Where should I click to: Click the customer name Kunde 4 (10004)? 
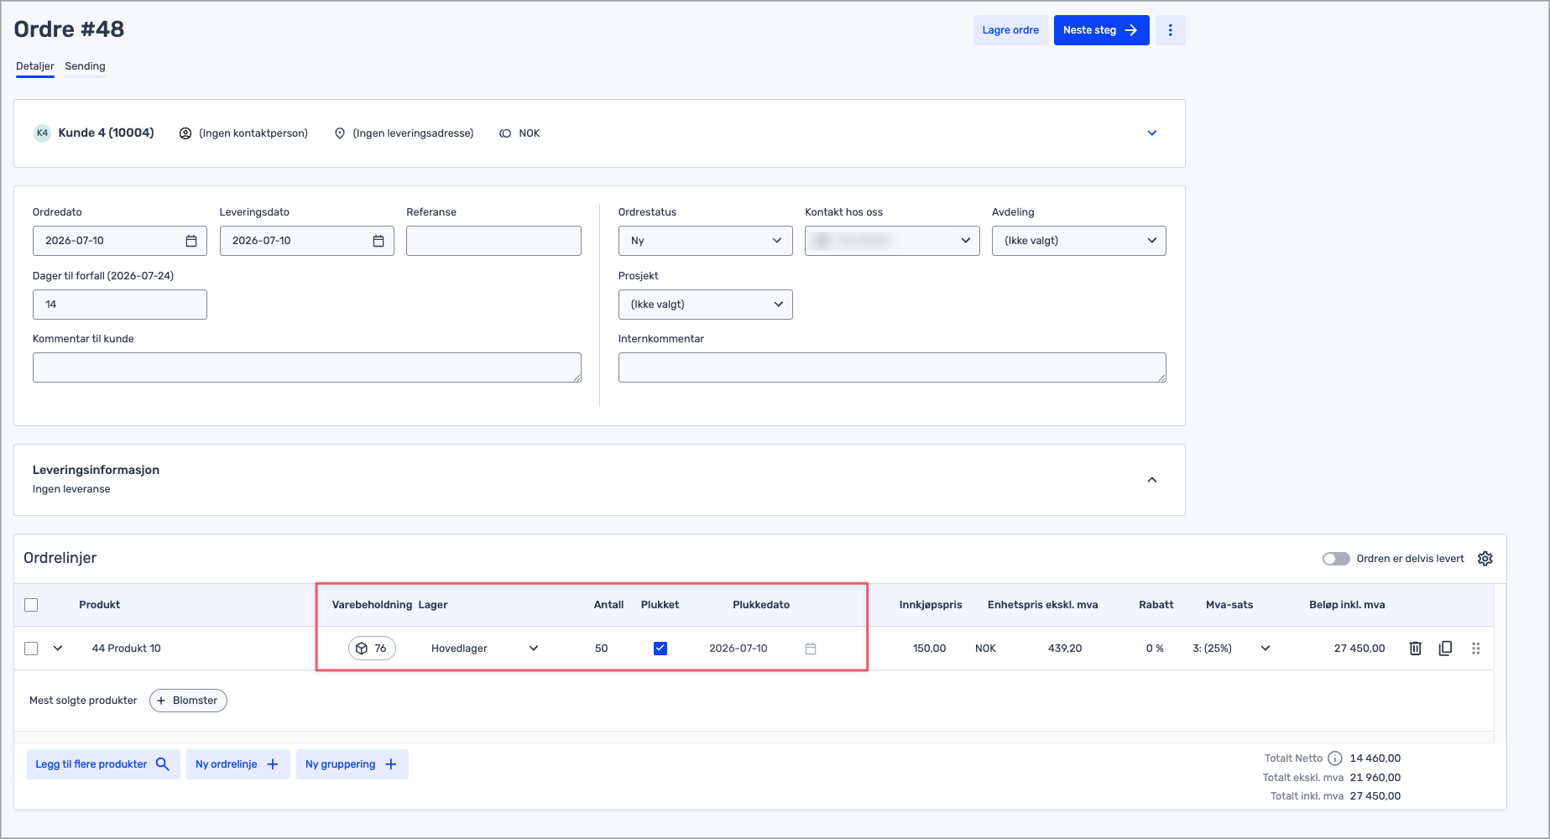tap(107, 133)
